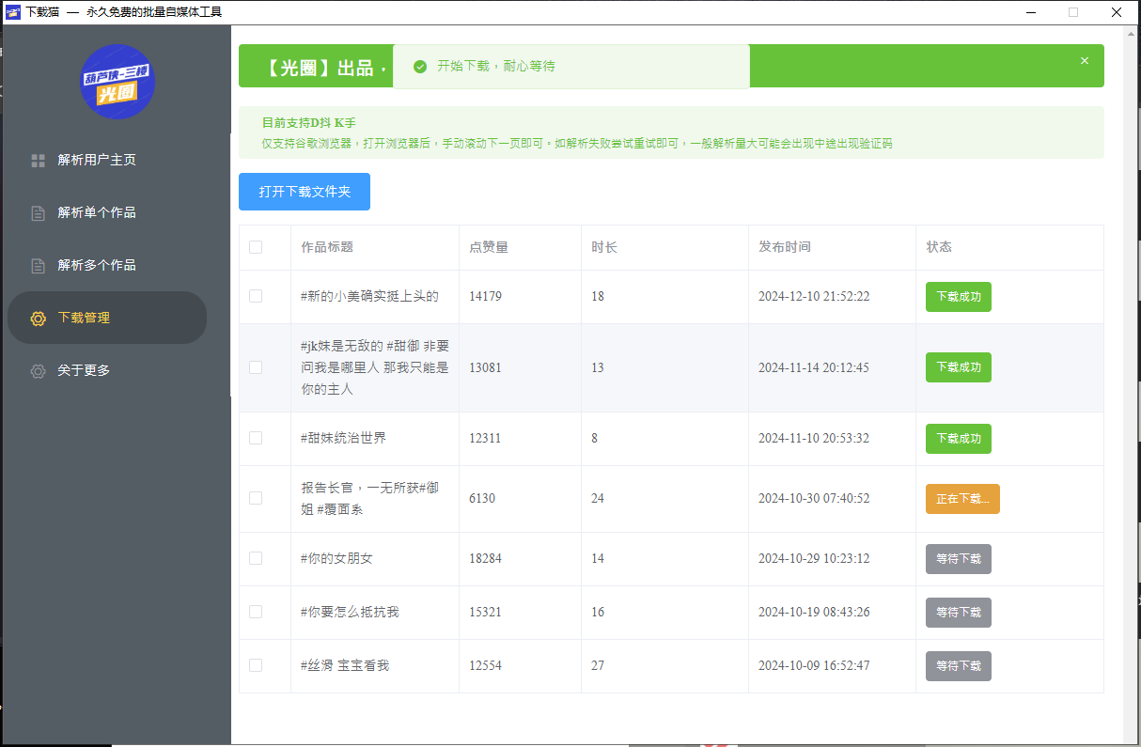Toggle the select-all checkbox in table header
The width and height of the screenshot is (1141, 747).
tap(256, 247)
